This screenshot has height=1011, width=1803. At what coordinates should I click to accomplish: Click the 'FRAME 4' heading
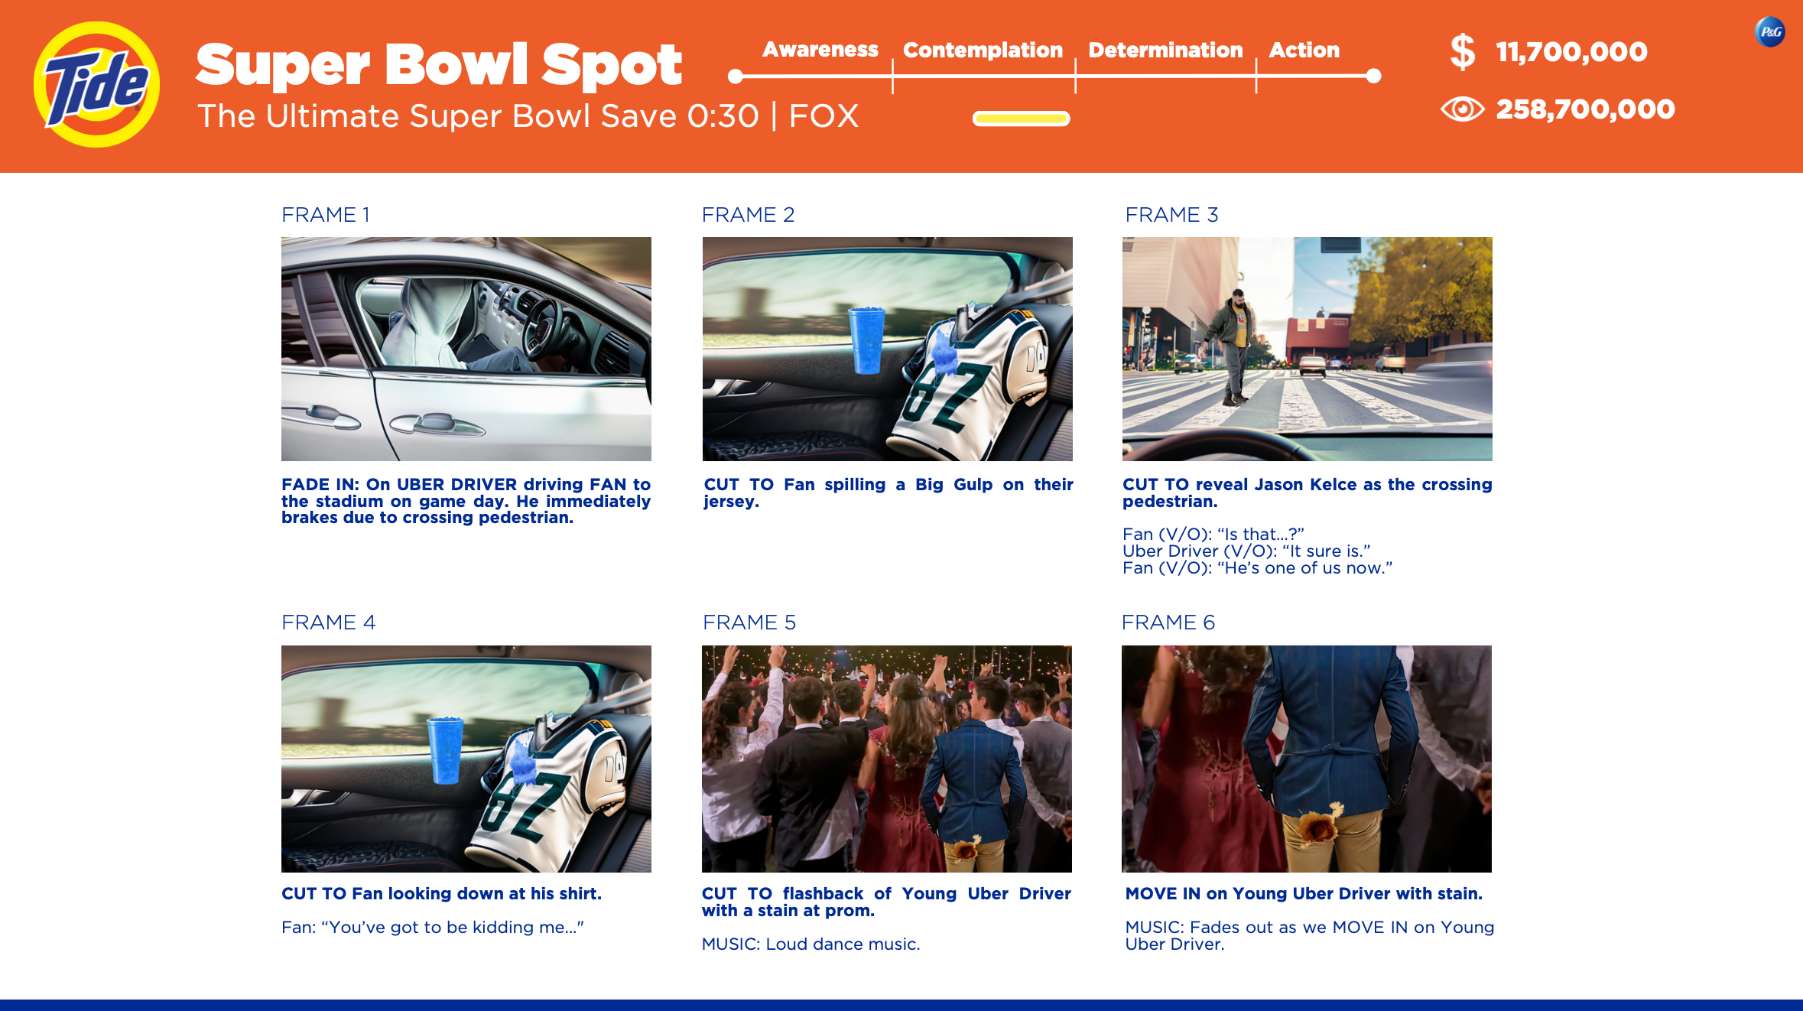(329, 623)
